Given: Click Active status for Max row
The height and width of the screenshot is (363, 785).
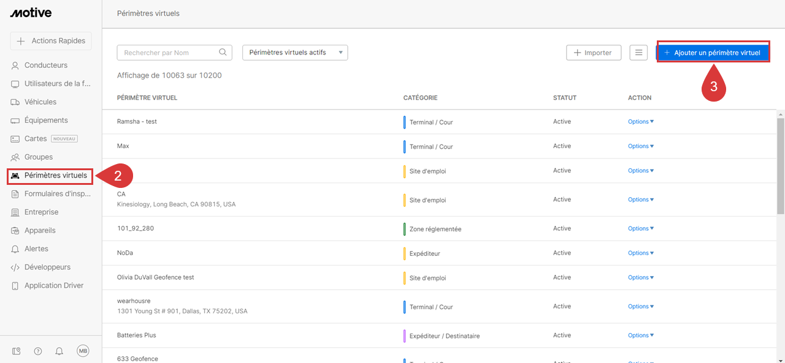Looking at the screenshot, I should click(562, 146).
